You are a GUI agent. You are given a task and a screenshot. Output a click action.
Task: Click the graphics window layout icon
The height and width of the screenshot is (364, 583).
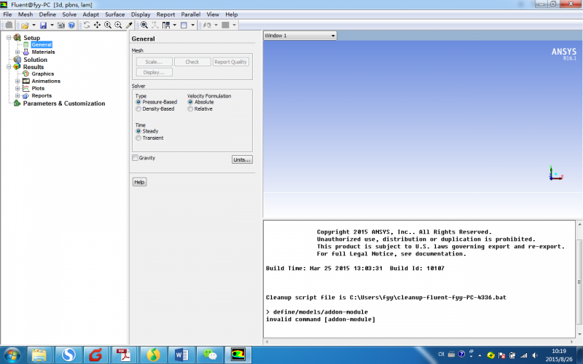pyautogui.click(x=184, y=25)
